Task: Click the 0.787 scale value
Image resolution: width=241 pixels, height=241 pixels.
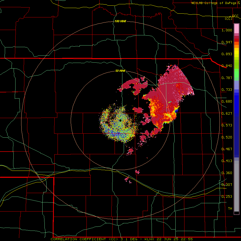Action: pos(227,78)
